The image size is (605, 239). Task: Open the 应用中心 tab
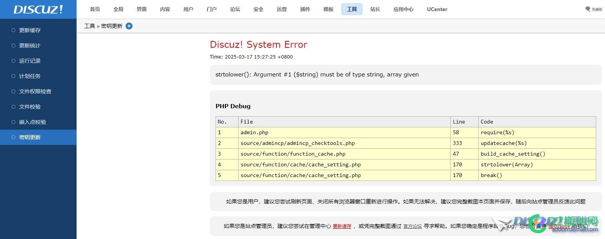[403, 9]
